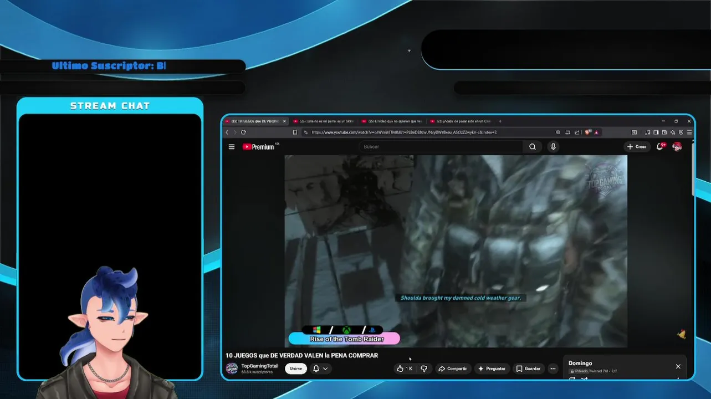Open TopGamingTotal channel avatar
Screen dimensions: 711x399
pos(232,369)
